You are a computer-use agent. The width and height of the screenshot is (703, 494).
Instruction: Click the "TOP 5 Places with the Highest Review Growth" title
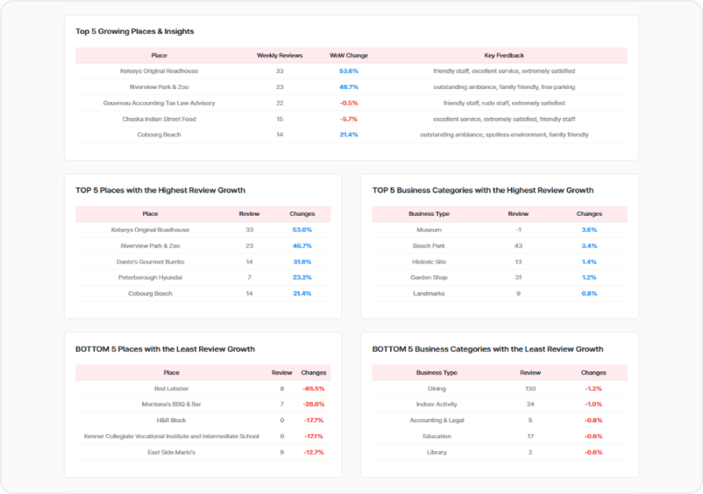(x=161, y=190)
